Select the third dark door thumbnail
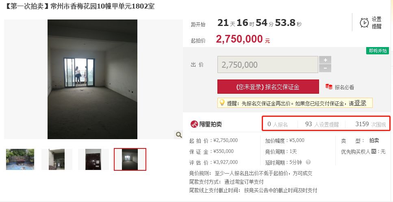 coord(93,159)
